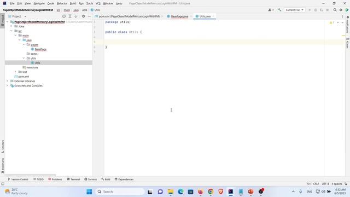This screenshot has height=197, width=350.
Task: Open the Refactor menu
Action: click(x=62, y=3)
